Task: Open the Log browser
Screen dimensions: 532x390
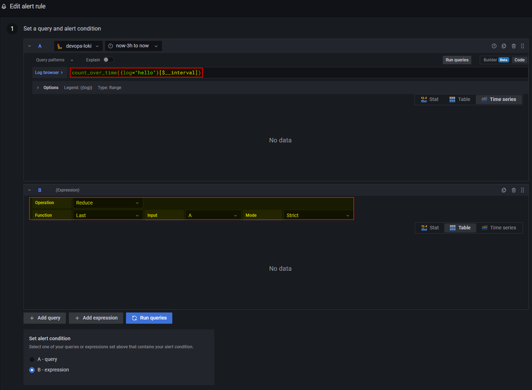Action: (x=49, y=73)
